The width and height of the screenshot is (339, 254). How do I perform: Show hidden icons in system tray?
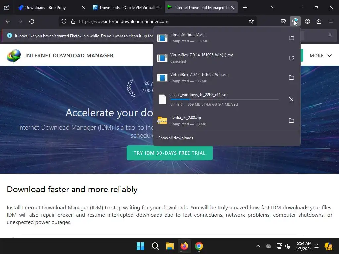click(258, 246)
